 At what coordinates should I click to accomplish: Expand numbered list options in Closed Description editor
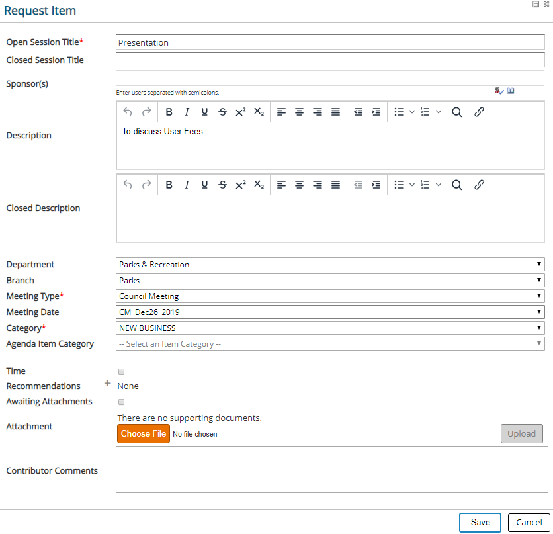439,185
